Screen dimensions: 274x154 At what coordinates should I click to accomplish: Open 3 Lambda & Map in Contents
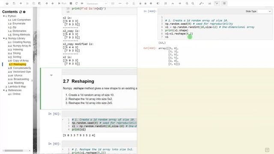(x=16, y=86)
